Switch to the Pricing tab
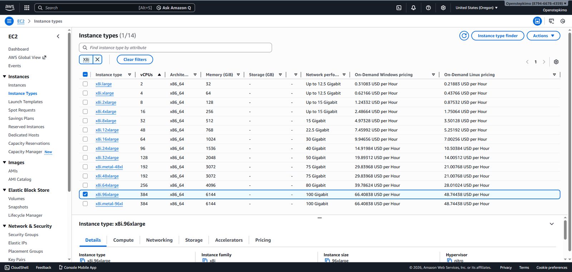The width and height of the screenshot is (572, 272). pyautogui.click(x=263, y=240)
